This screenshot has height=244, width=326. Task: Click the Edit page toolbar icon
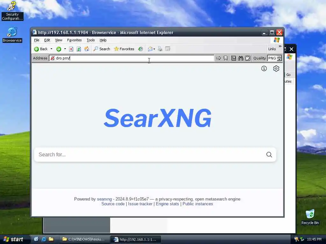tap(167, 49)
